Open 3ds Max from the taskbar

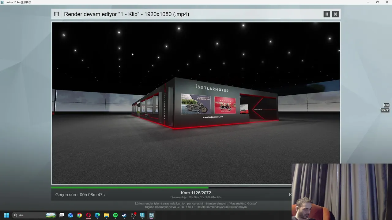(142, 215)
